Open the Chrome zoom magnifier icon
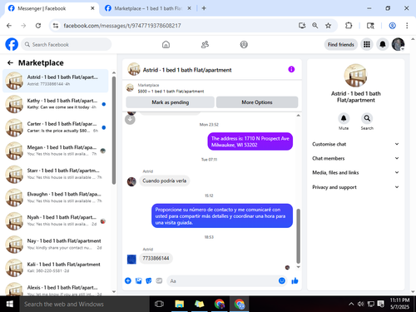416x312 pixels. click(x=315, y=26)
